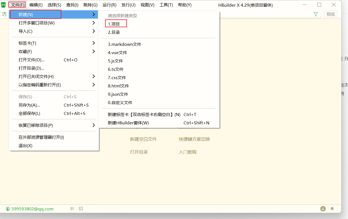The image size is (348, 219).
Task: Expand the 以指定编码重新打开(E) submenu
Action: click(54, 85)
